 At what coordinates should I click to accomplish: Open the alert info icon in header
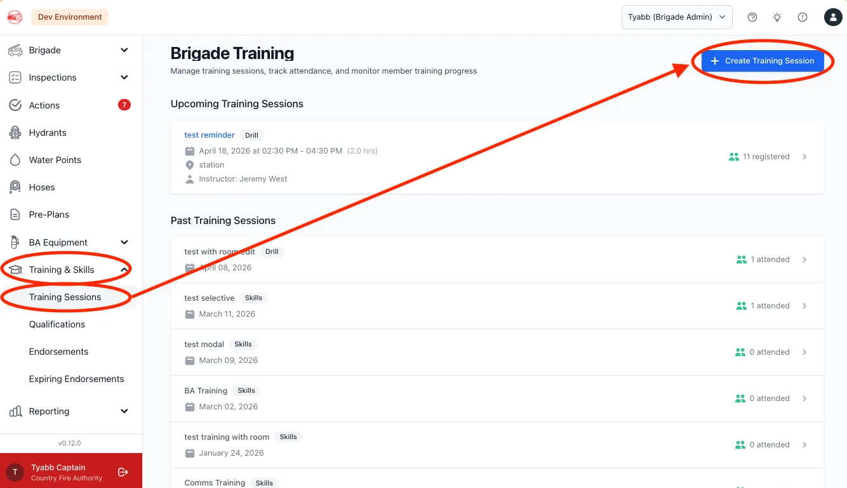click(x=803, y=17)
